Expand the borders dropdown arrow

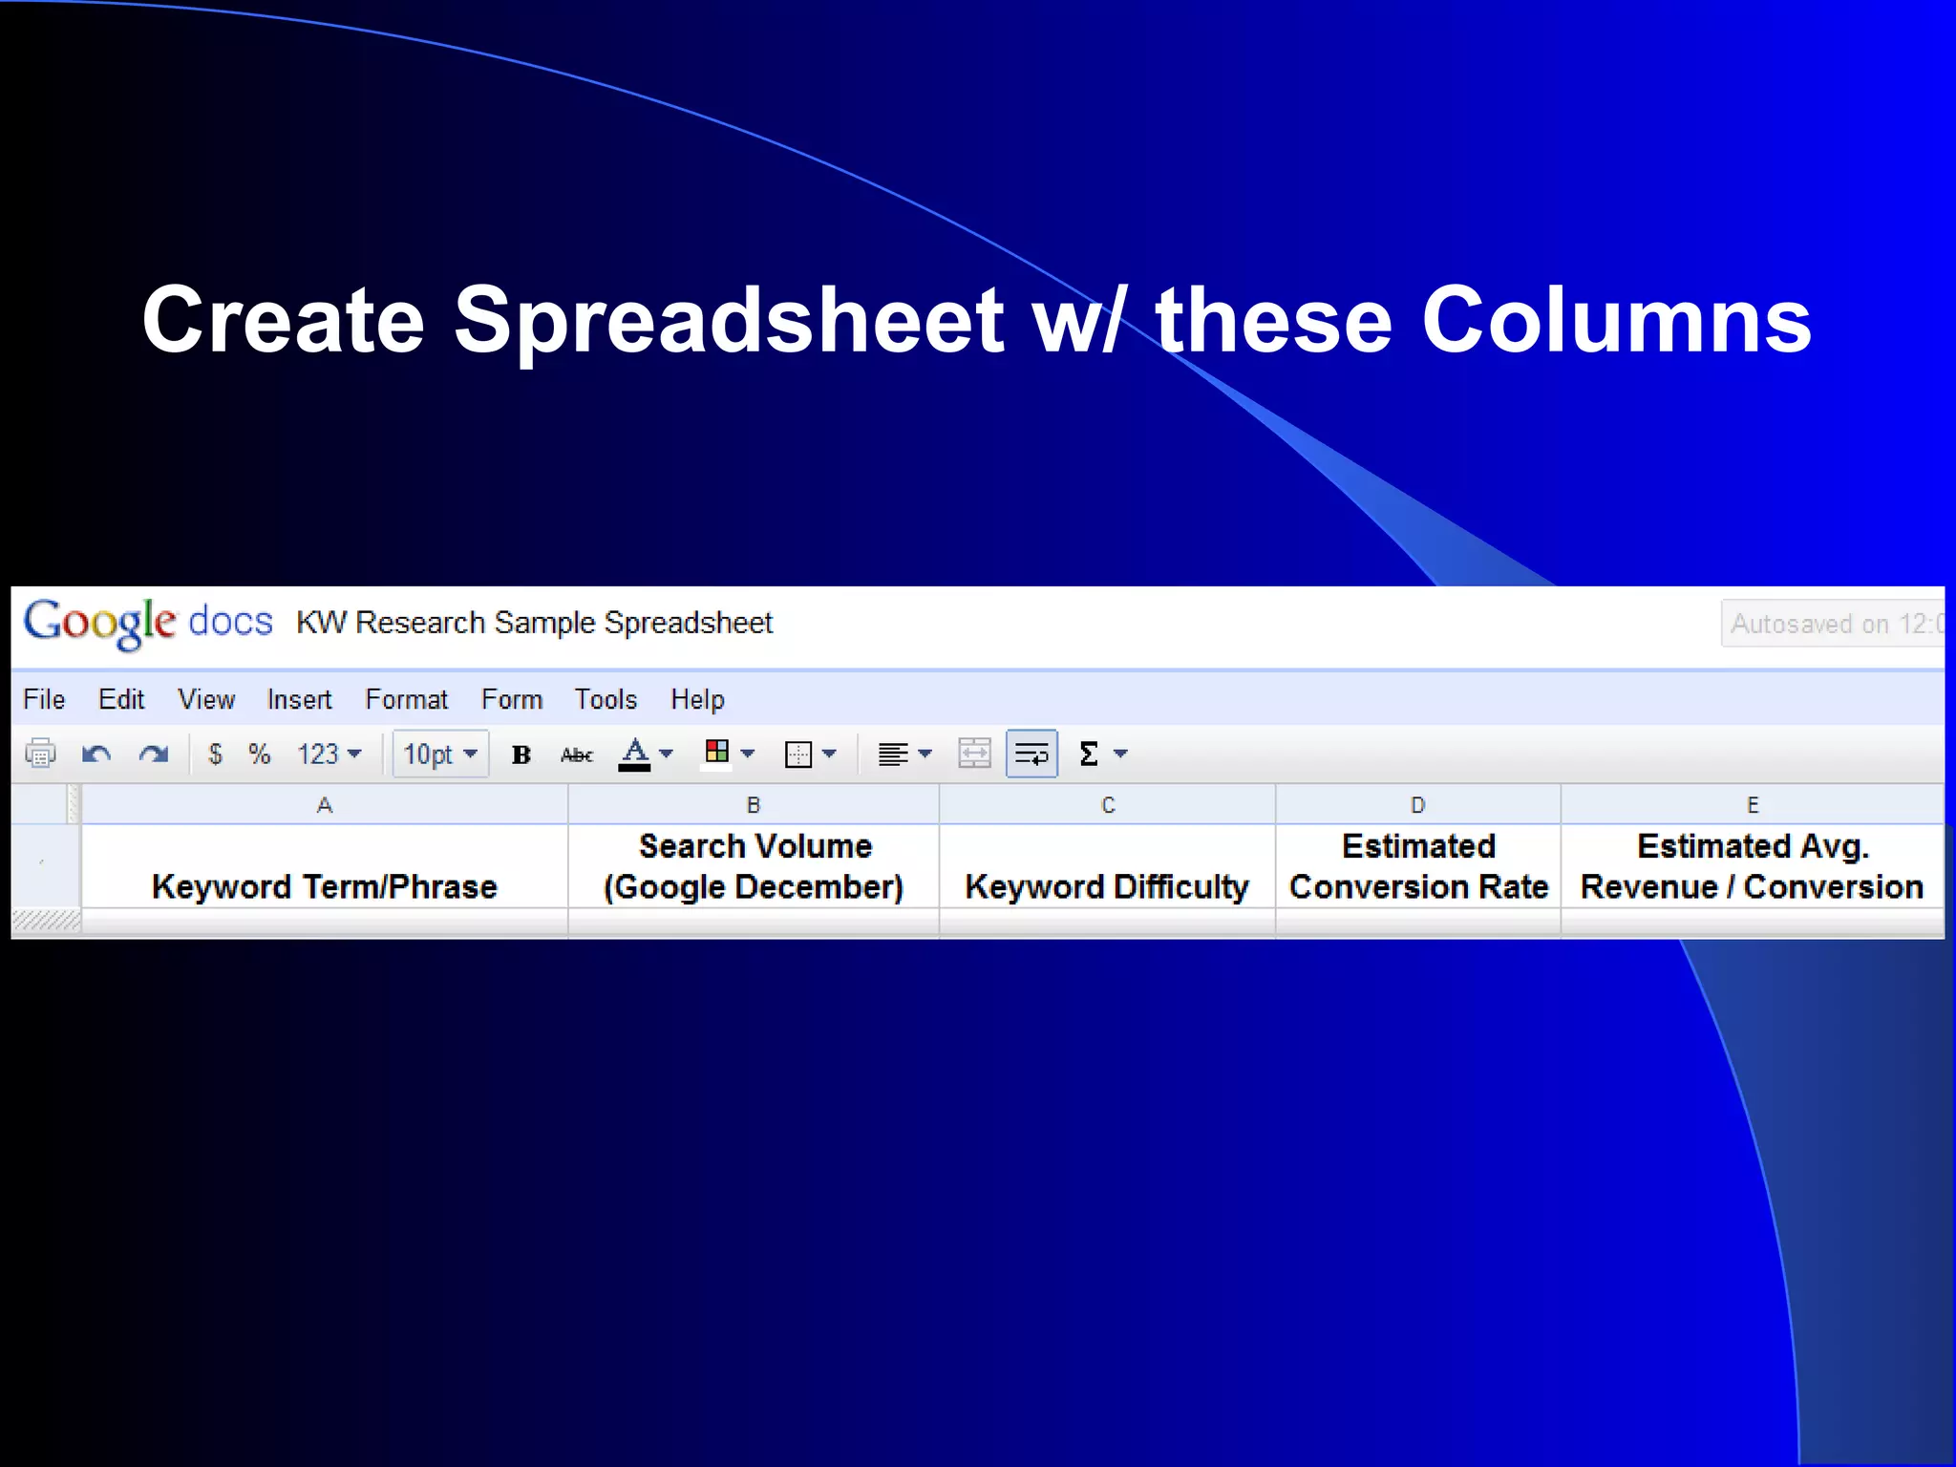(x=829, y=754)
